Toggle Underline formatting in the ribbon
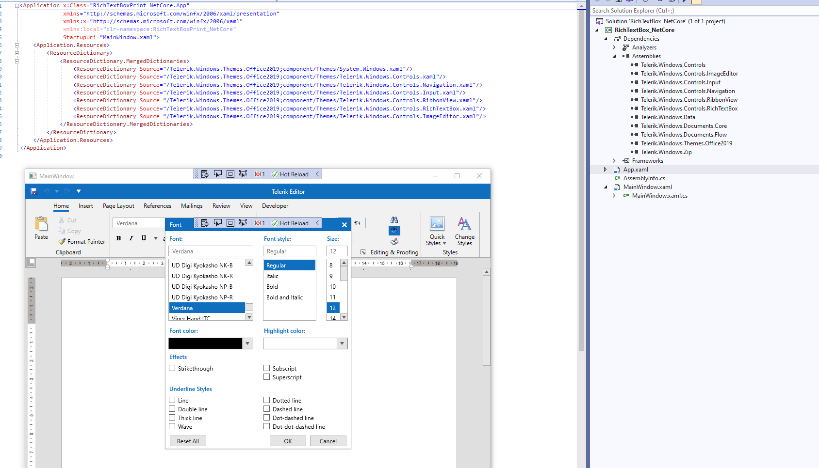 pyautogui.click(x=144, y=238)
